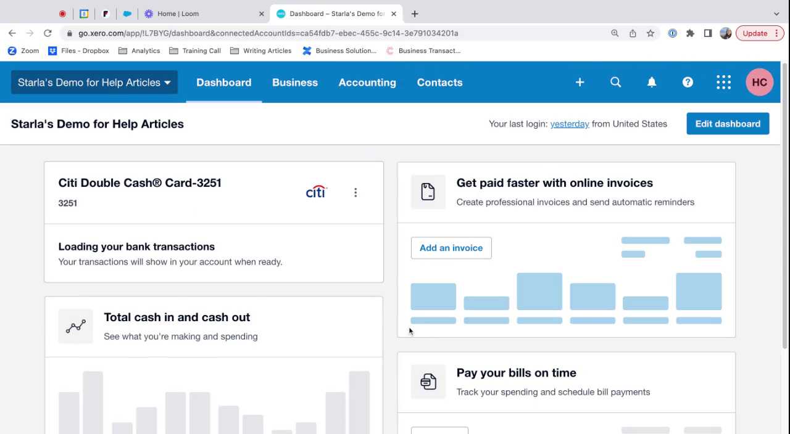The image size is (790, 434).
Task: Click the Chrome profile picture
Action: click(726, 33)
